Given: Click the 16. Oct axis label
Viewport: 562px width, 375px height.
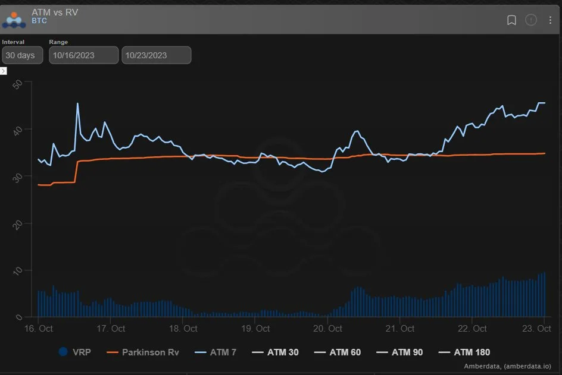Looking at the screenshot, I should point(38,329).
